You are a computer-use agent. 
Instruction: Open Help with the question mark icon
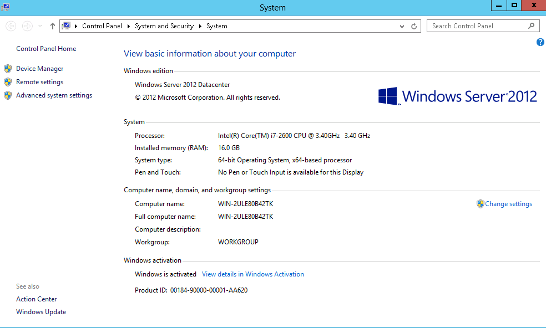[540, 43]
